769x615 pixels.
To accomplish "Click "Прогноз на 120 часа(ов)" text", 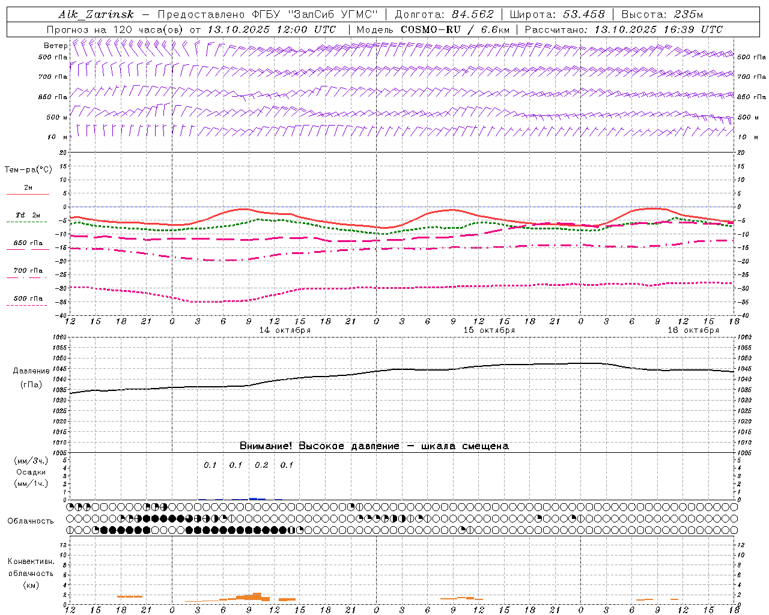I will point(116,29).
